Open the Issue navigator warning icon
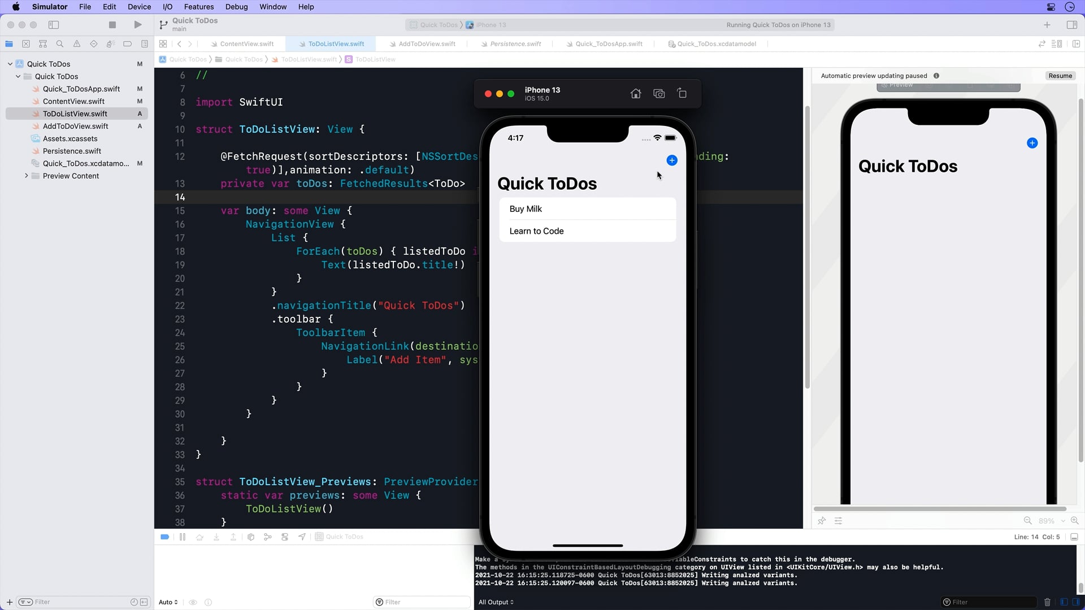Image resolution: width=1085 pixels, height=610 pixels. point(77,44)
